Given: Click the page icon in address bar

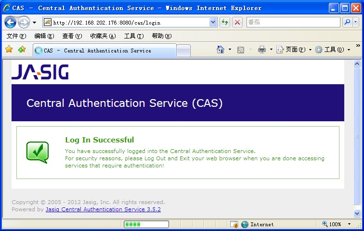Looking at the screenshot, I should coord(48,22).
